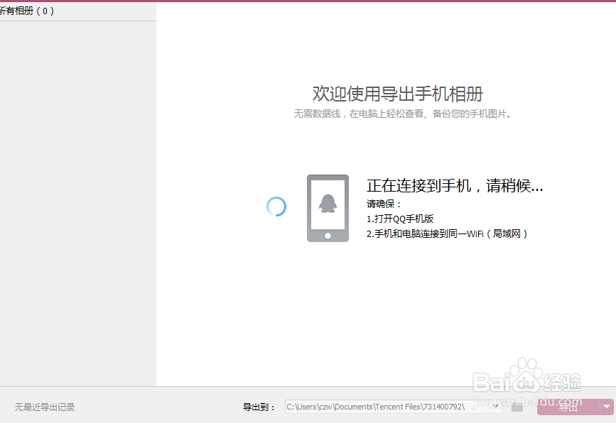
Task: Click the QQ penguin phone illustration
Action: (328, 207)
